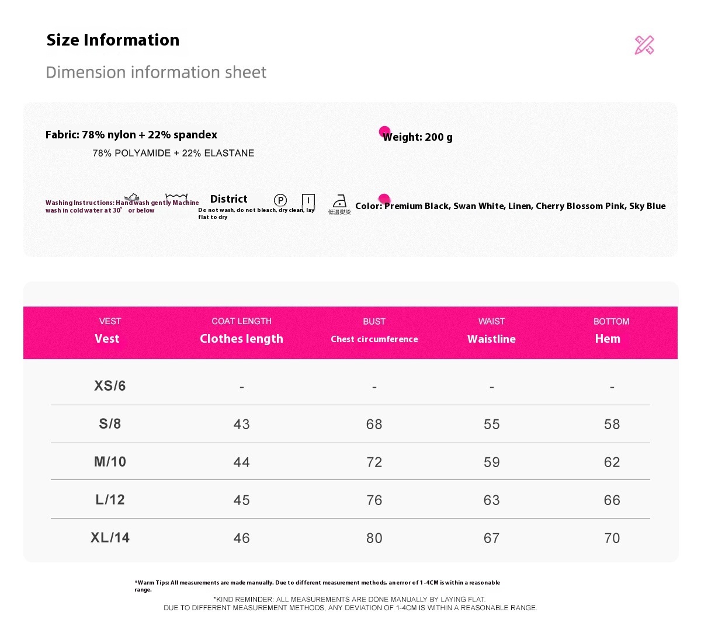
Task: Click the hand wash basin icon
Action: 132,197
